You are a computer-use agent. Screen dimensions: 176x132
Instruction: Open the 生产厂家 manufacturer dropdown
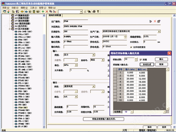tap(159, 31)
